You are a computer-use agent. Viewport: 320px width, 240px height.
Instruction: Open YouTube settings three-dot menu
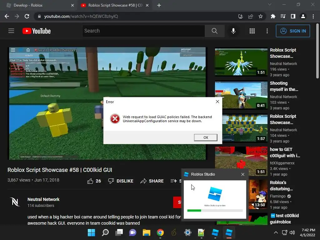(x=267, y=31)
